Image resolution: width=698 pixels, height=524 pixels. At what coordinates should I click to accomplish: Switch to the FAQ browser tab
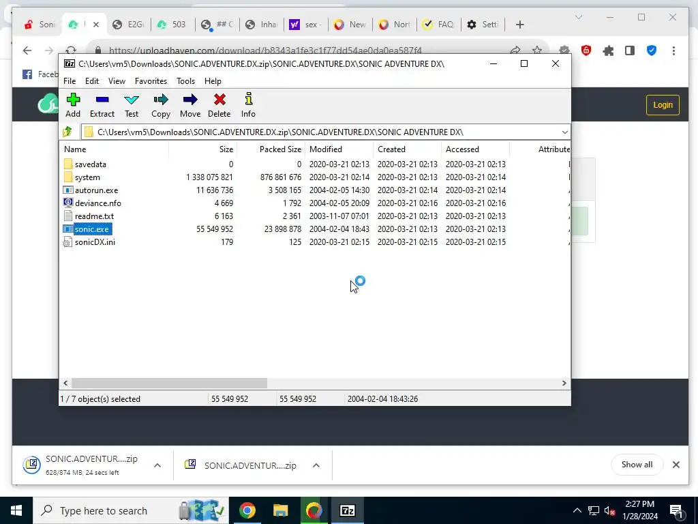(x=439, y=25)
